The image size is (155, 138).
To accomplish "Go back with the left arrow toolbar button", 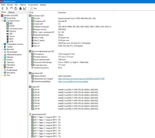I will (2, 8).
